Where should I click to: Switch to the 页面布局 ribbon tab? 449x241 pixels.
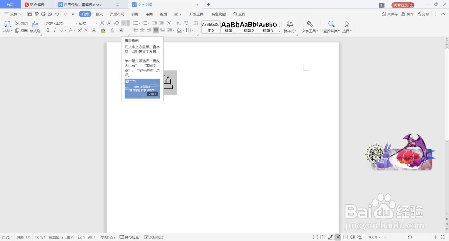[x=117, y=14]
